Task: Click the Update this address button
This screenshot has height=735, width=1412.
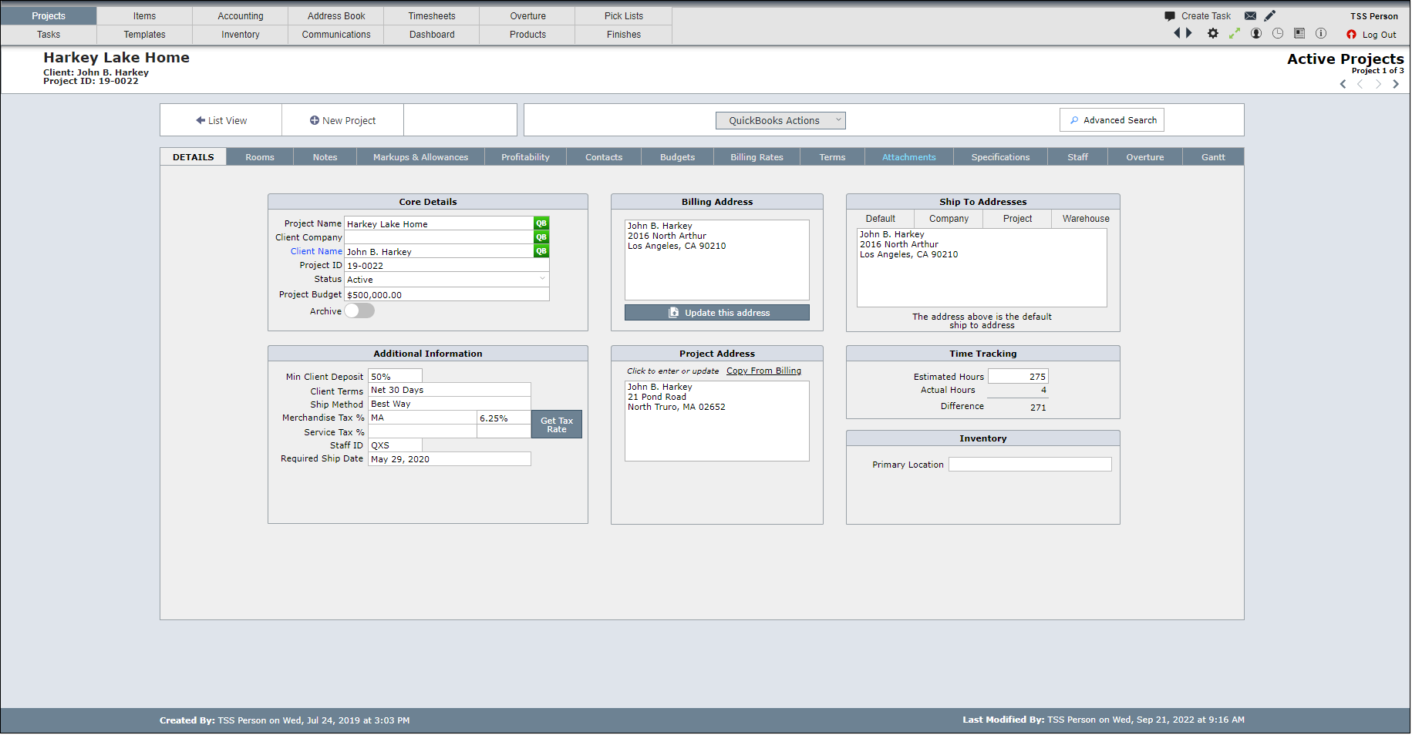Action: click(x=717, y=312)
